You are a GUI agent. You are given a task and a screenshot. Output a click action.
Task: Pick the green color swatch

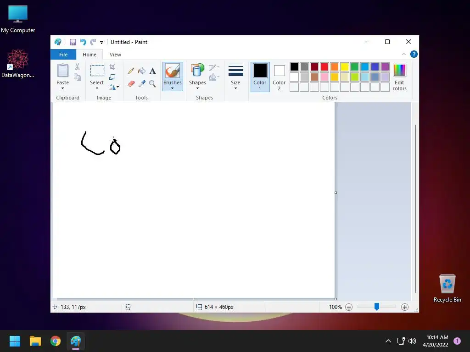(x=355, y=67)
